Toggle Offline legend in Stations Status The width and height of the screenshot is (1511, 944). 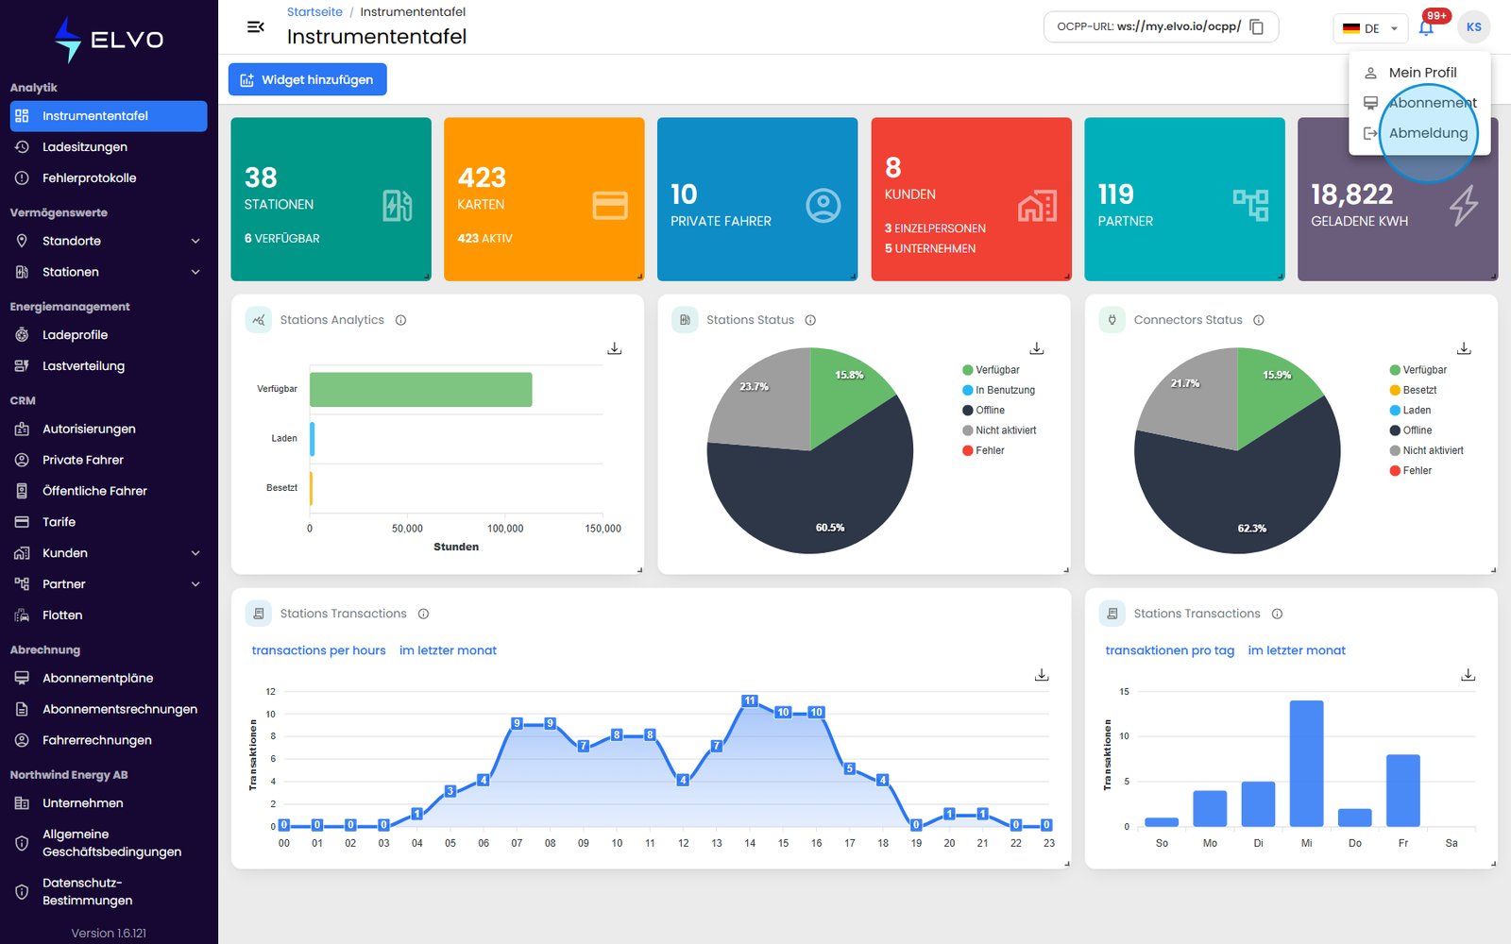pyautogui.click(x=983, y=411)
